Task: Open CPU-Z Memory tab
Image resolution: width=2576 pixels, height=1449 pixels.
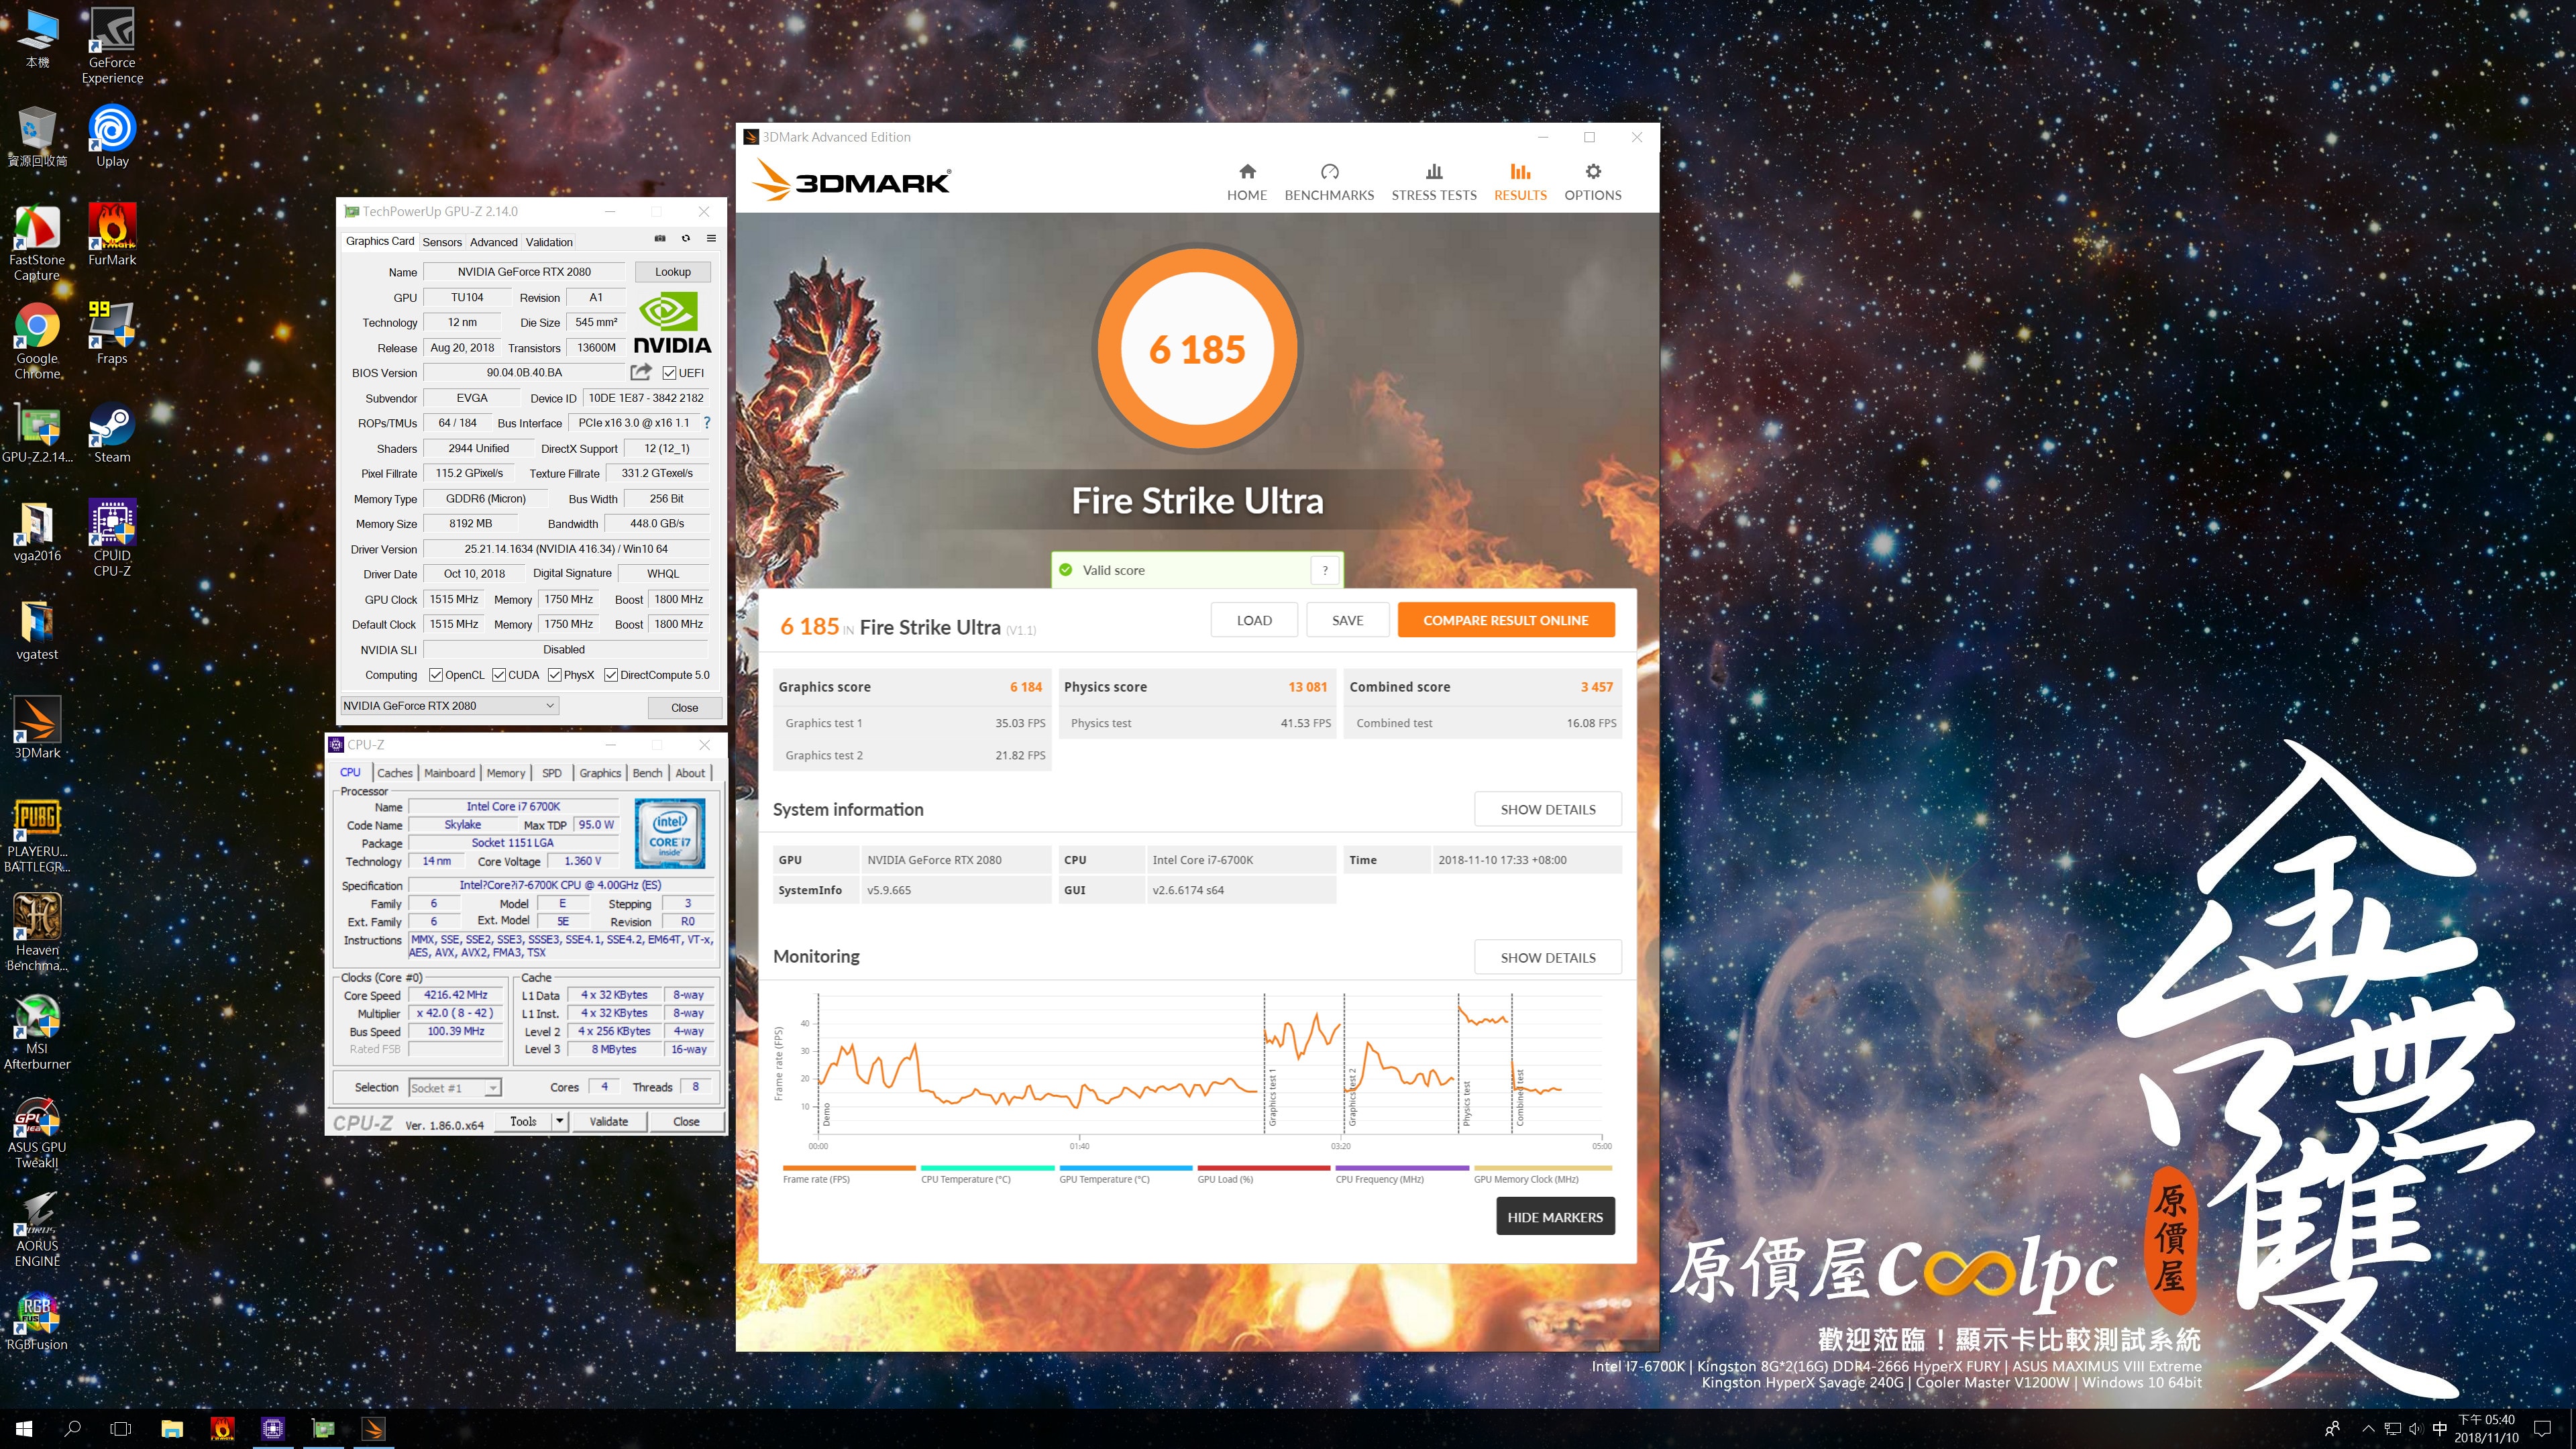Action: tap(506, 773)
